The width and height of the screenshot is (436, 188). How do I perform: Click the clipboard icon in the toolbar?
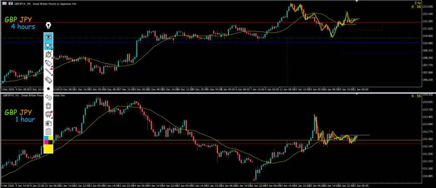click(49, 132)
